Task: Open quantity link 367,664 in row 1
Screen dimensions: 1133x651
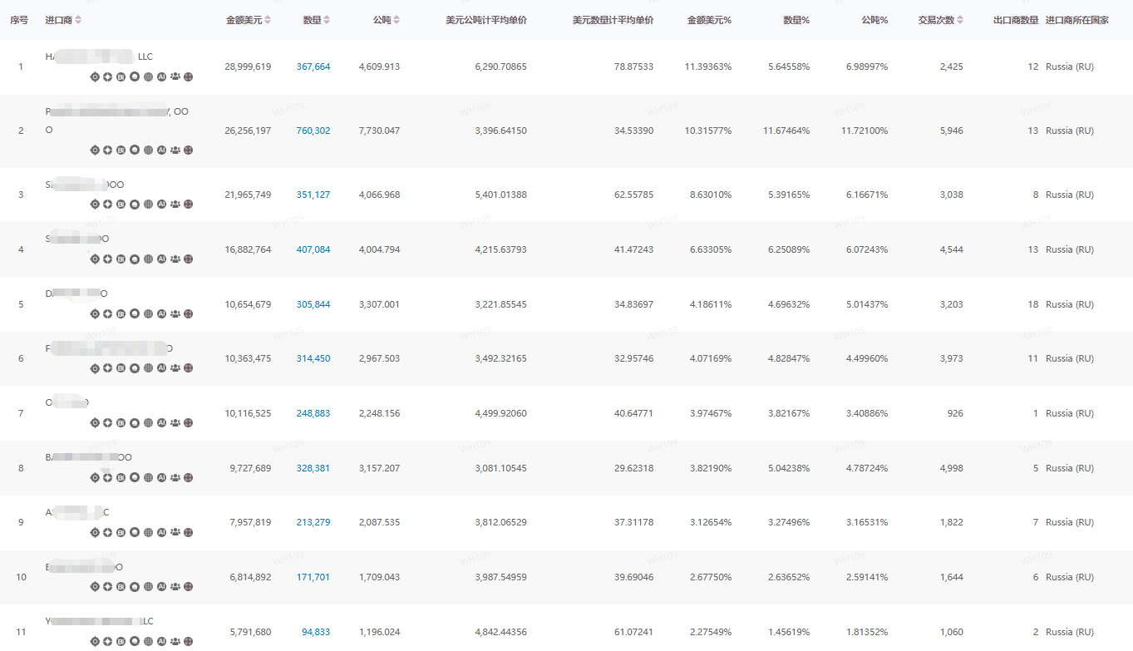Action: pyautogui.click(x=313, y=67)
